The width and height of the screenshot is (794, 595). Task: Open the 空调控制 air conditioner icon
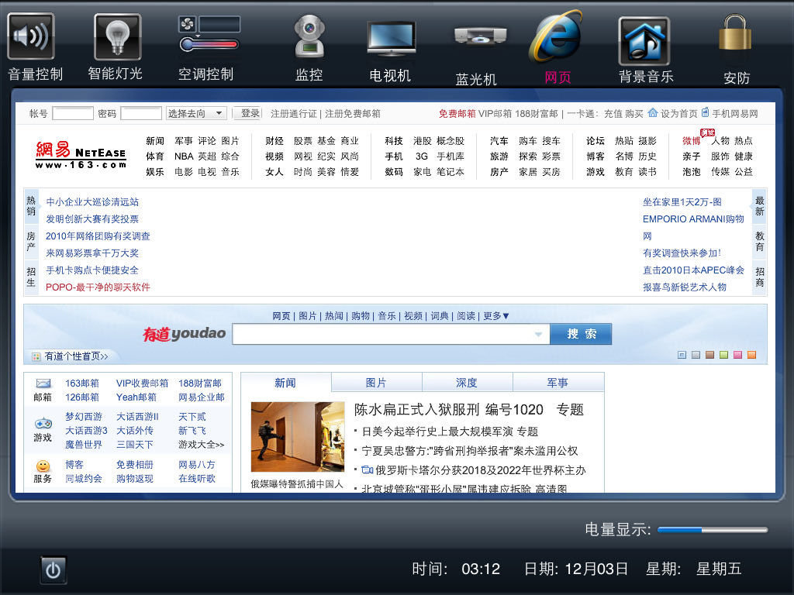(209, 34)
